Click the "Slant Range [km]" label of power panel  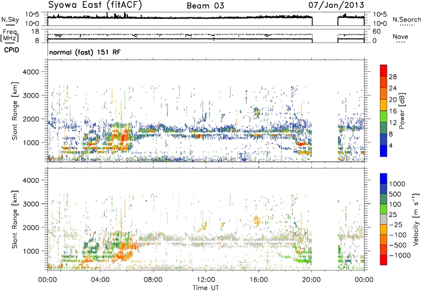(15, 111)
